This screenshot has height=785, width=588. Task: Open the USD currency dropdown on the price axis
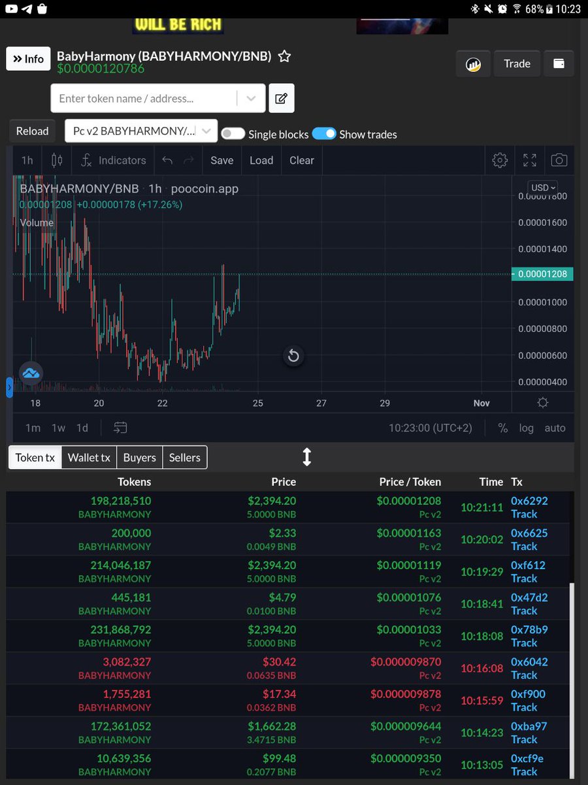tap(544, 188)
